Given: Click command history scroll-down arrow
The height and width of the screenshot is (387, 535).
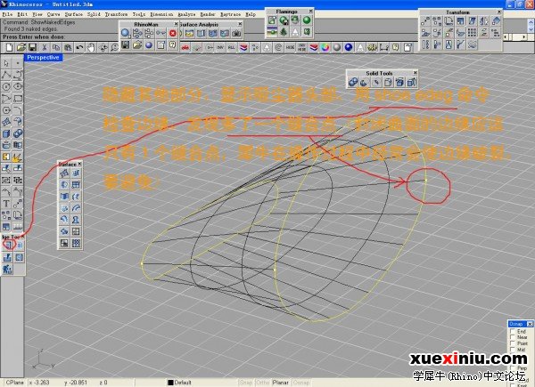Looking at the screenshot, I should pos(531,29).
